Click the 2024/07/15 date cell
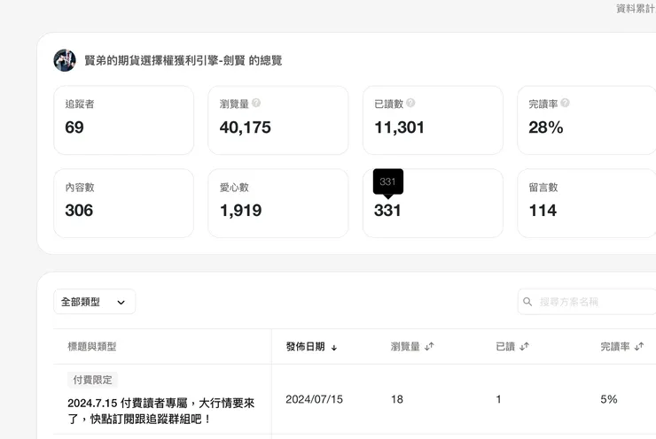The width and height of the screenshot is (656, 439). pyautogui.click(x=314, y=399)
